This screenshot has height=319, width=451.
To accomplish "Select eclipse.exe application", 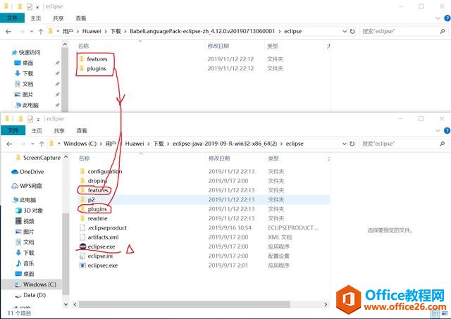I will (101, 246).
